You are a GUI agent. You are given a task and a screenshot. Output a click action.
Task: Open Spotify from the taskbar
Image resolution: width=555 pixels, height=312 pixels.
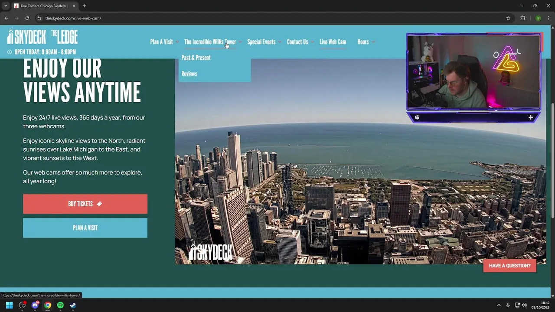(x=60, y=305)
